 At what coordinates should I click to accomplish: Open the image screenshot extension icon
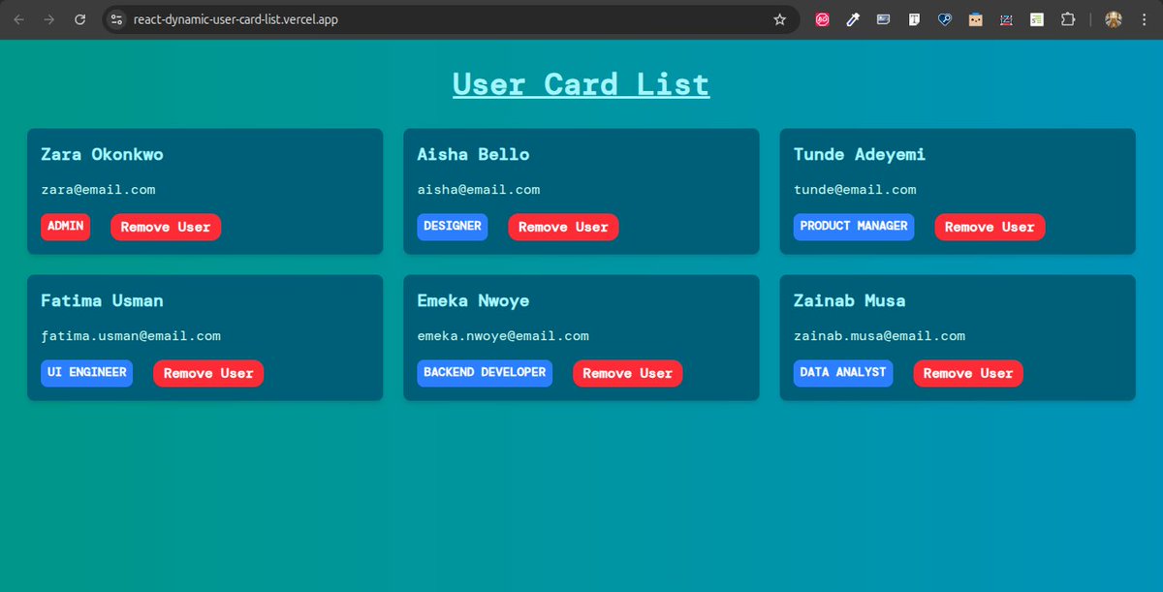(883, 19)
